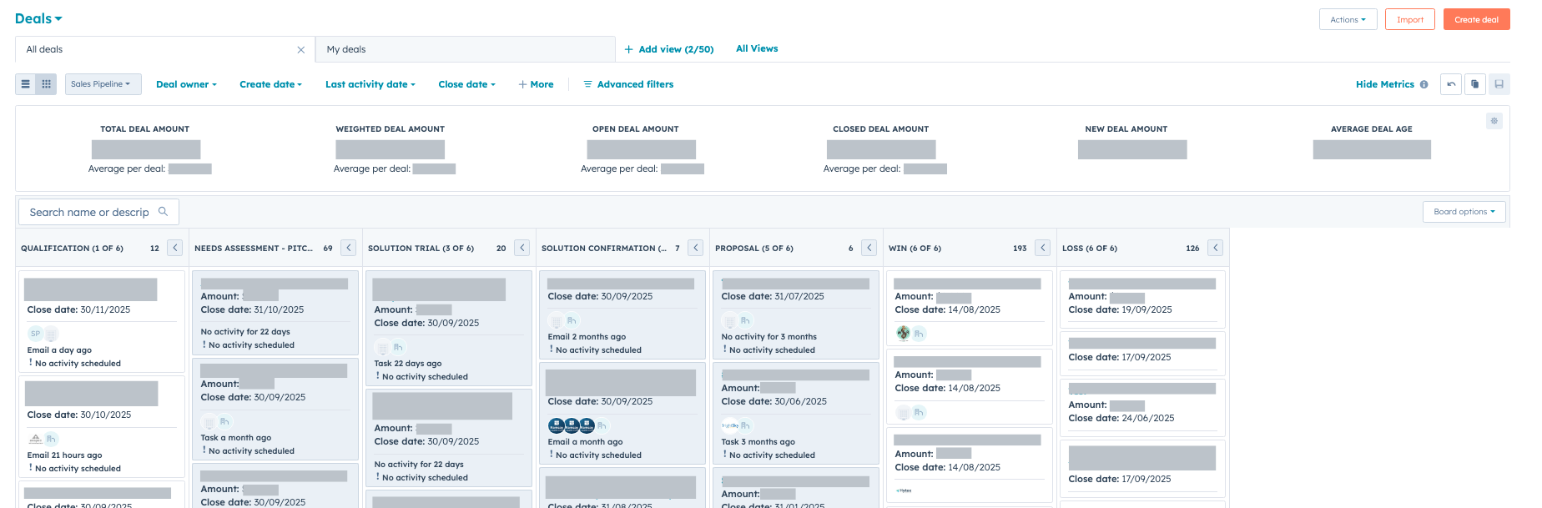Click 'Task 3 months ago' text

(758, 442)
